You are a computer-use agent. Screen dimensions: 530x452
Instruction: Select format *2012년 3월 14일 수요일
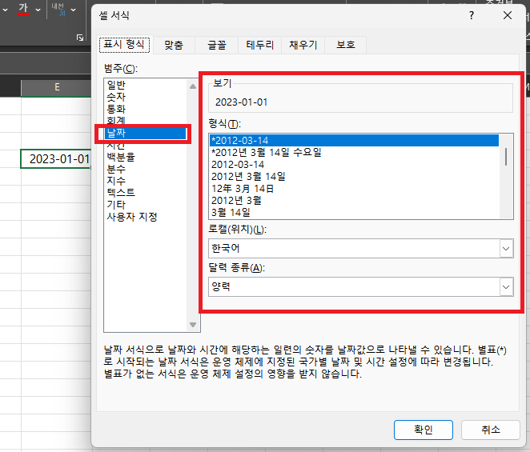[x=354, y=153]
